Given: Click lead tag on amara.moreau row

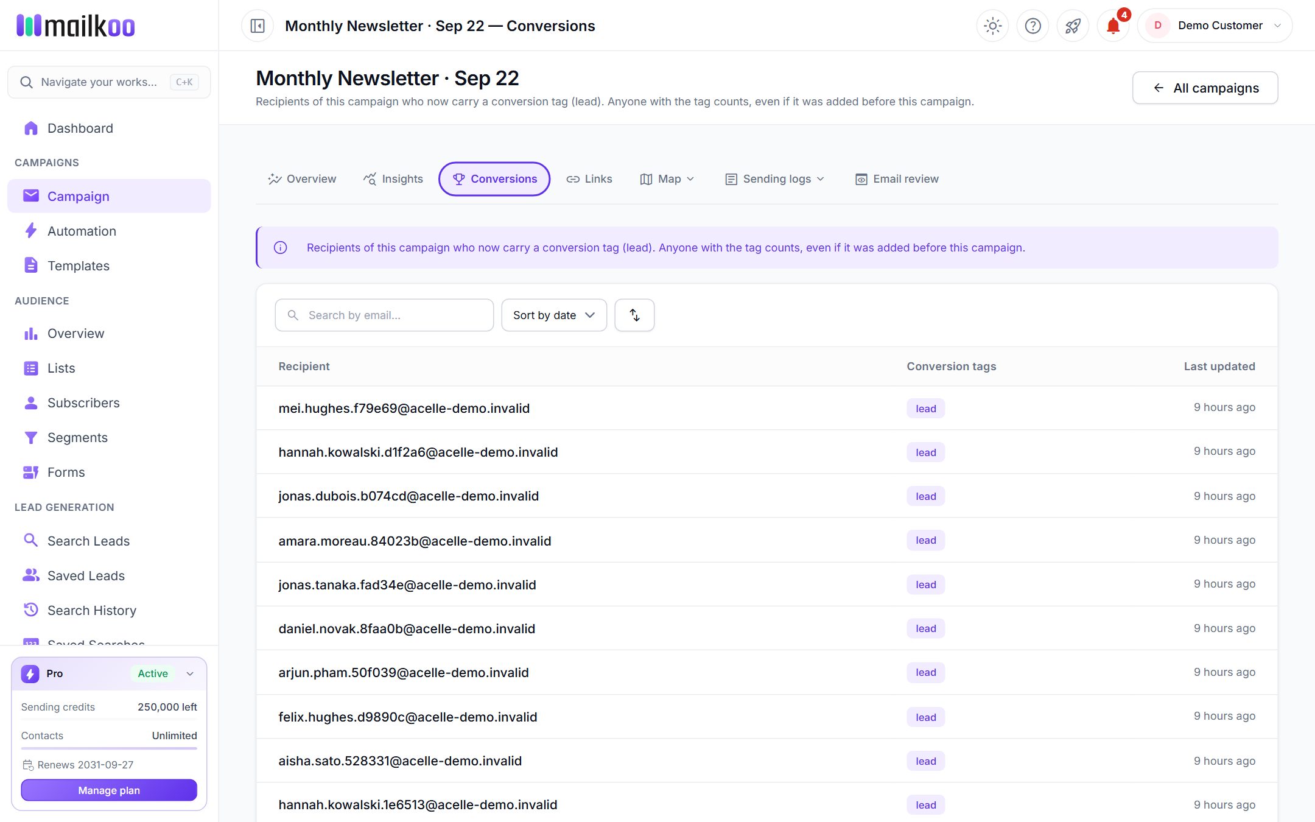Looking at the screenshot, I should click(x=925, y=540).
